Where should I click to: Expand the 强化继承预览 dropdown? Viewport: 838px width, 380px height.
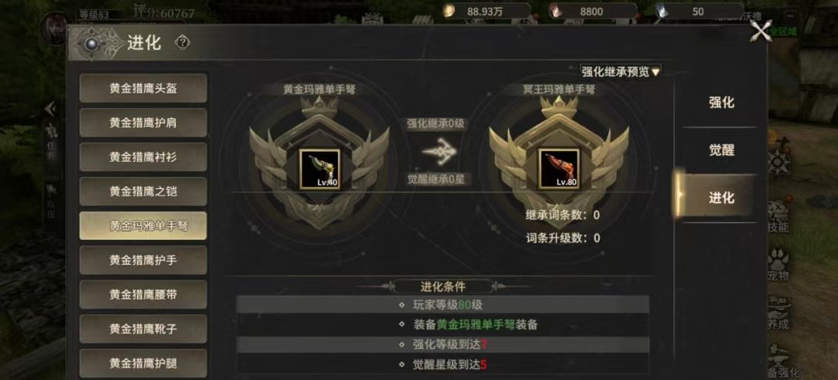[621, 71]
